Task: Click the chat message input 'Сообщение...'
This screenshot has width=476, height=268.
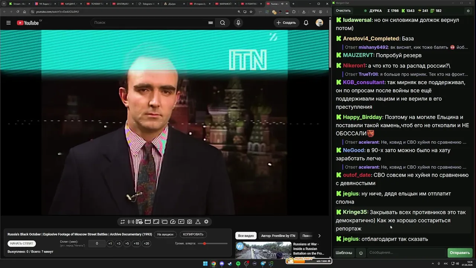Action: (x=406, y=253)
